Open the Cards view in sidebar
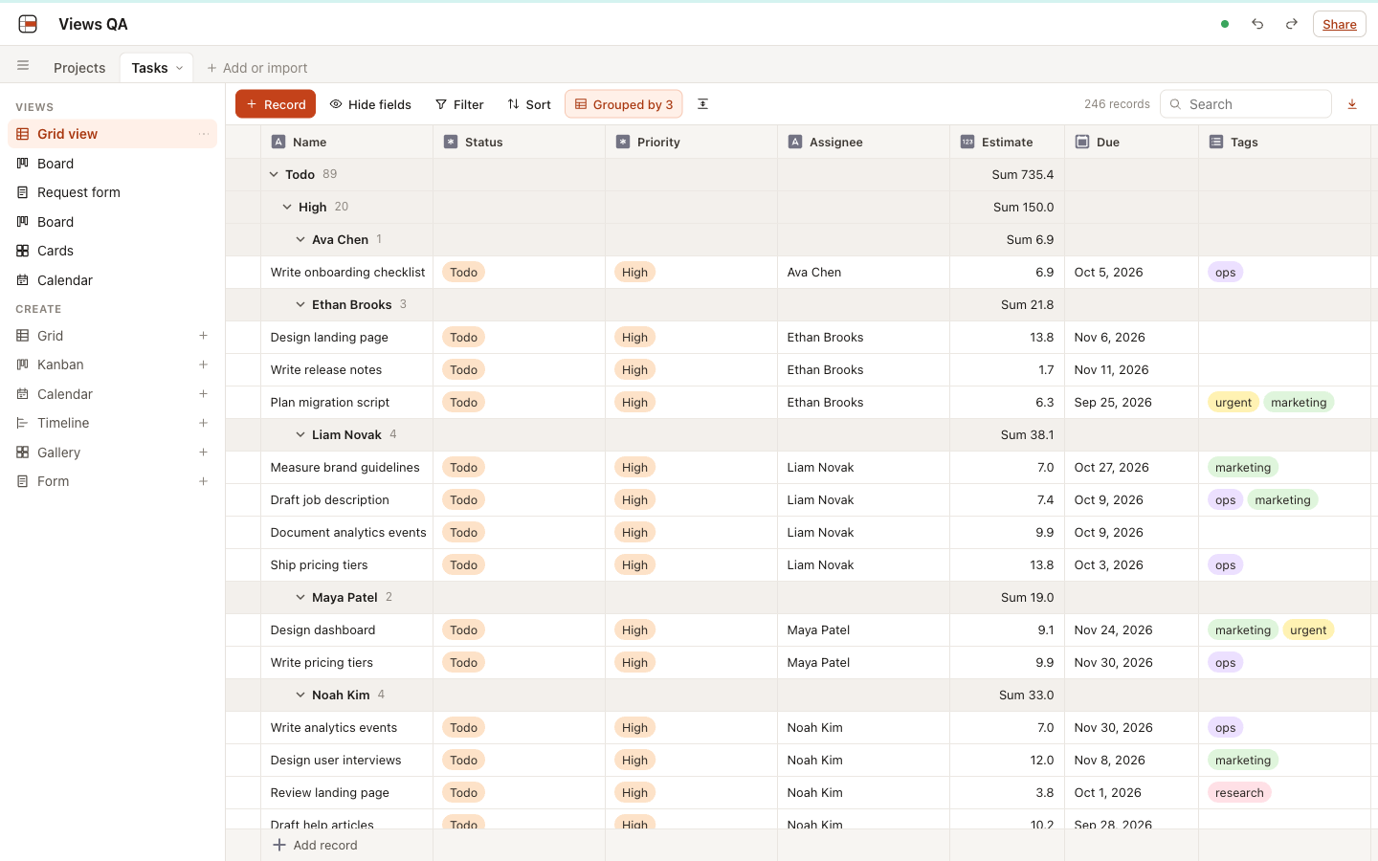Viewport: 1378px width, 861px height. click(113, 251)
